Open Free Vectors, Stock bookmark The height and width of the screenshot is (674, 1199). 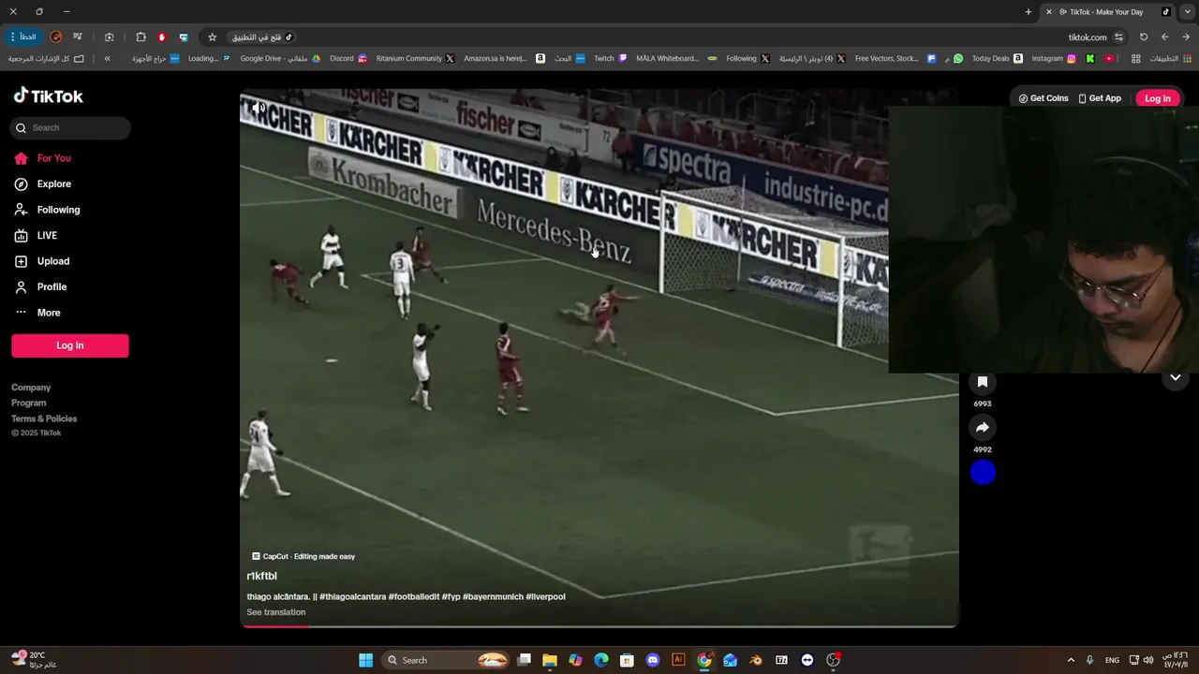click(895, 58)
